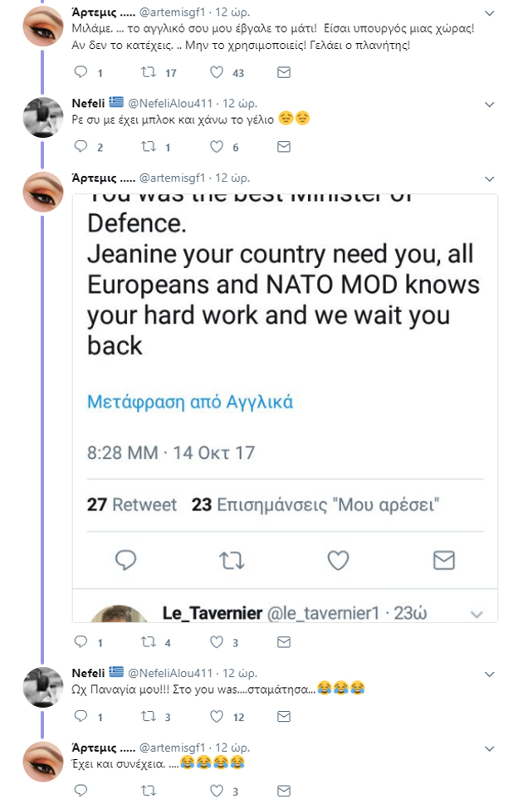This screenshot has width=523, height=804.
Task: Like the tweet with 43 likes
Action: [217, 73]
